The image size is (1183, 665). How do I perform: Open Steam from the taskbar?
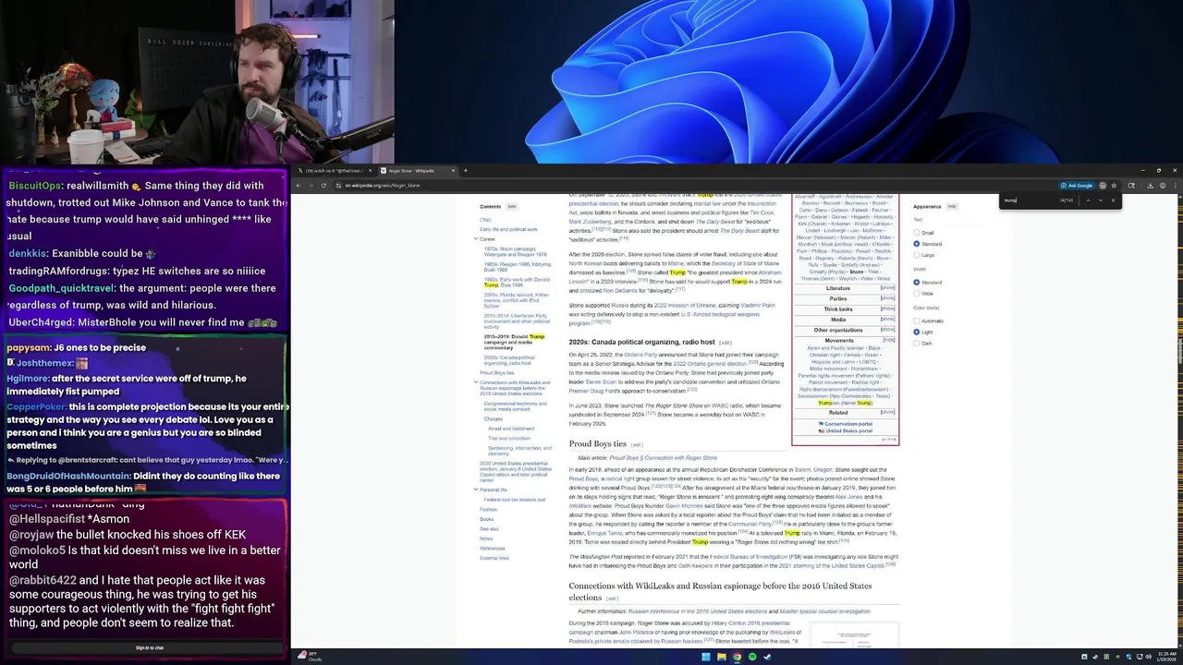coord(767,657)
